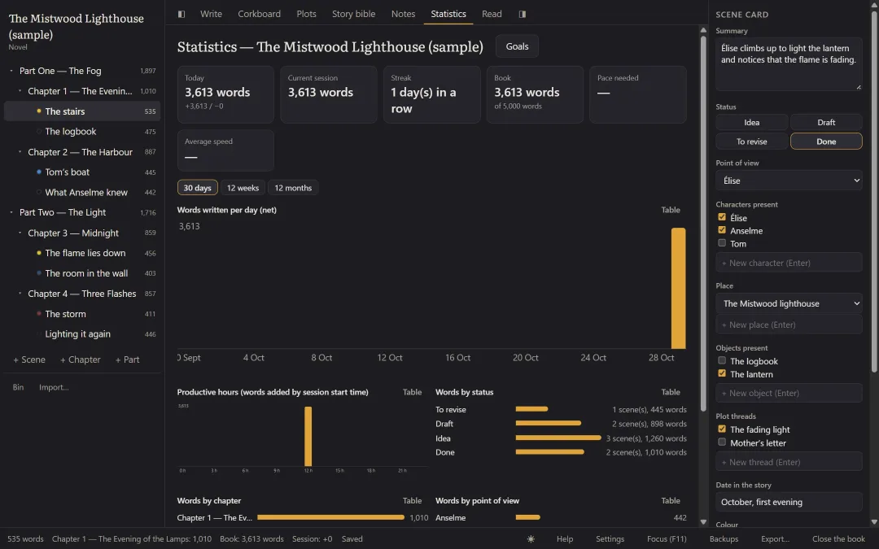
Task: Click the statistics scrollbar down arrow
Action: click(703, 522)
